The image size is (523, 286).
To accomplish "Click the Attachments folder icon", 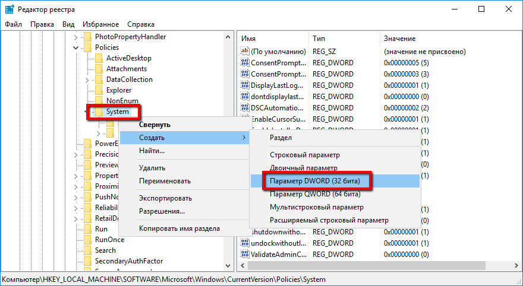I will tap(99, 69).
